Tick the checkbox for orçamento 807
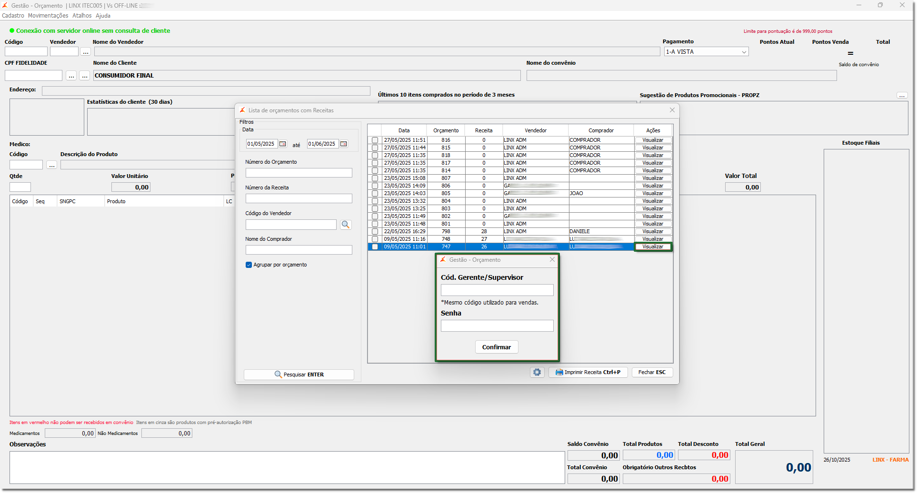This screenshot has height=493, width=917. (375, 178)
